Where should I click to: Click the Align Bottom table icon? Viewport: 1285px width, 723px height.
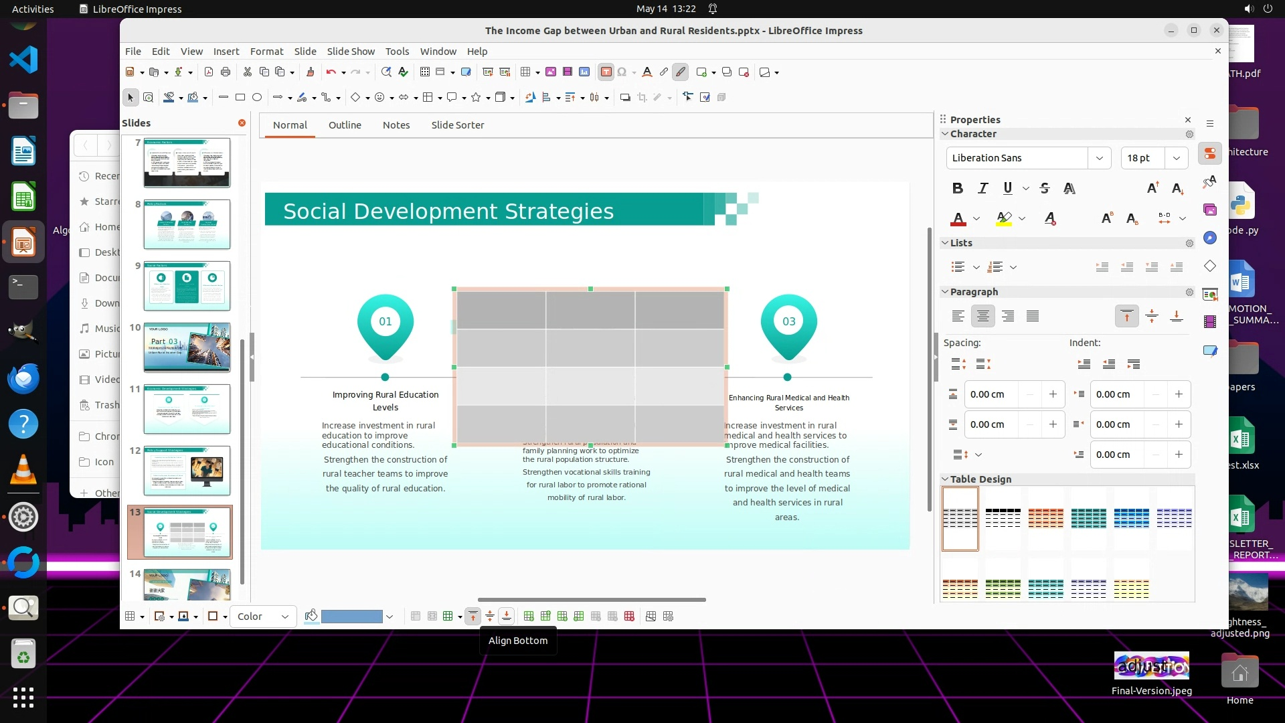point(507,617)
